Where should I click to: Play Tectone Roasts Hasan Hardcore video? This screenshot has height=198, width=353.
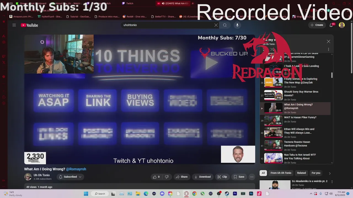coord(295,146)
